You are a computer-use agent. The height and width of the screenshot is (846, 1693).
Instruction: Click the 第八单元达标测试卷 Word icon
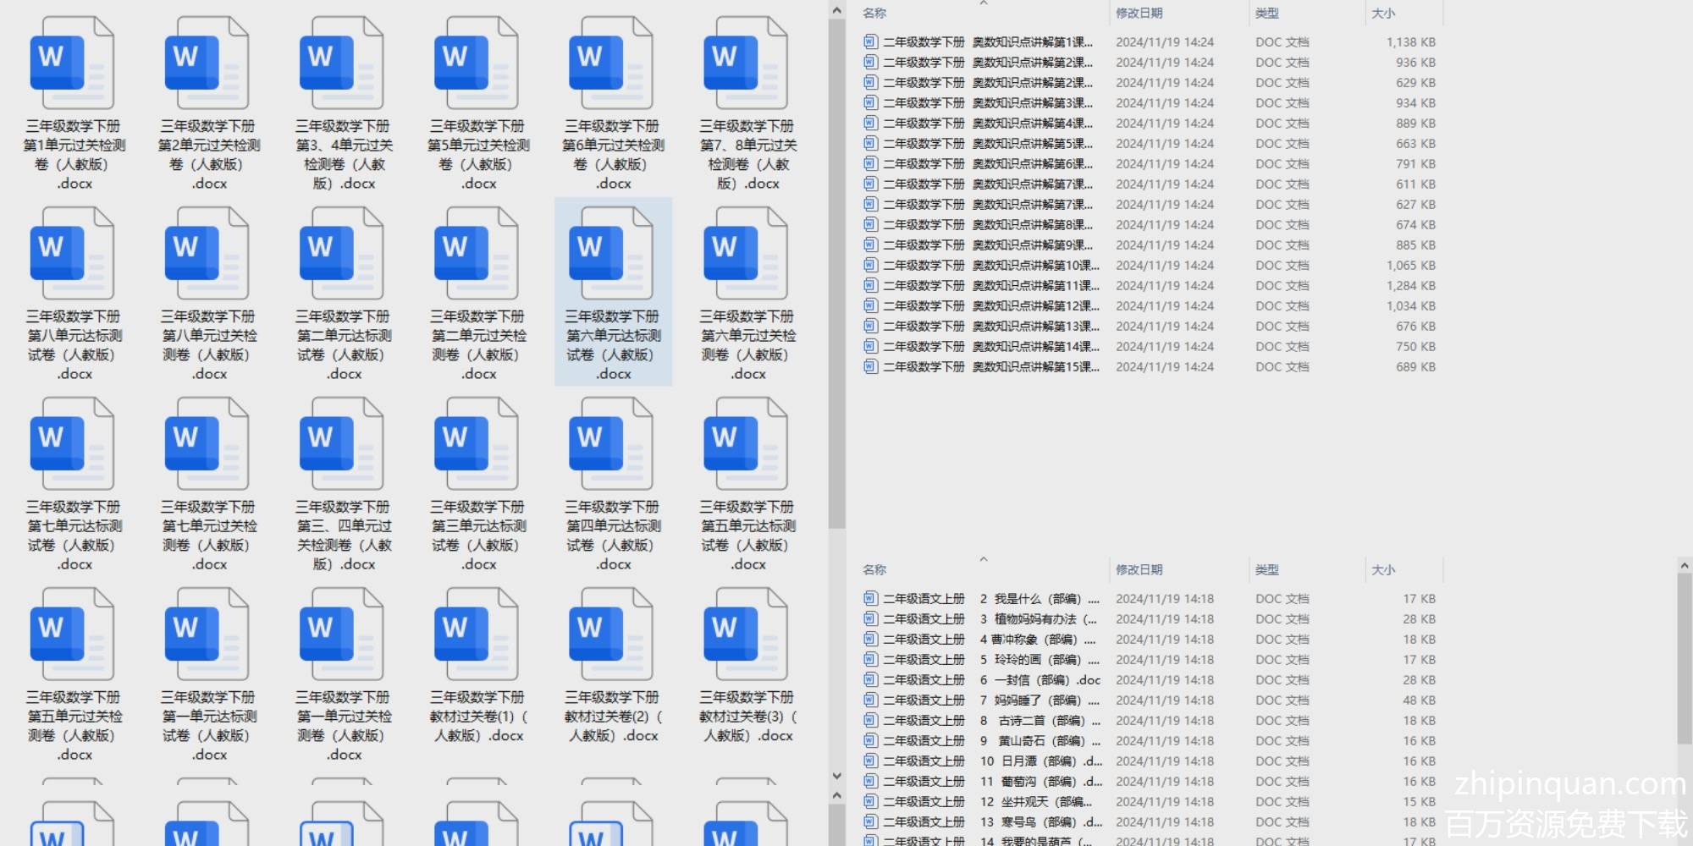(72, 255)
